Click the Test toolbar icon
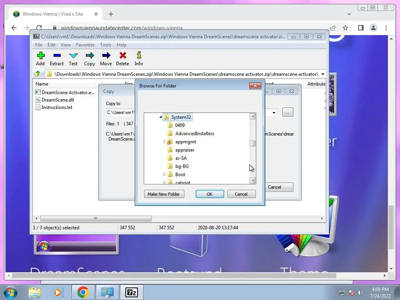 pos(73,59)
